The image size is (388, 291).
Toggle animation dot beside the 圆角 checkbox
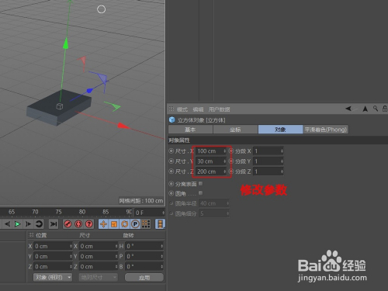coord(171,193)
